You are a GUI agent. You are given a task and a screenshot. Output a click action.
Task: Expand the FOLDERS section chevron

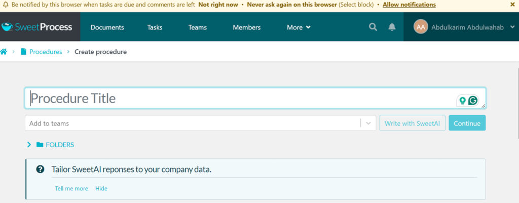coord(29,145)
